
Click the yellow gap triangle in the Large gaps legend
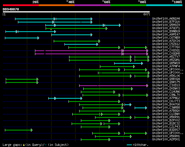tap(24, 145)
